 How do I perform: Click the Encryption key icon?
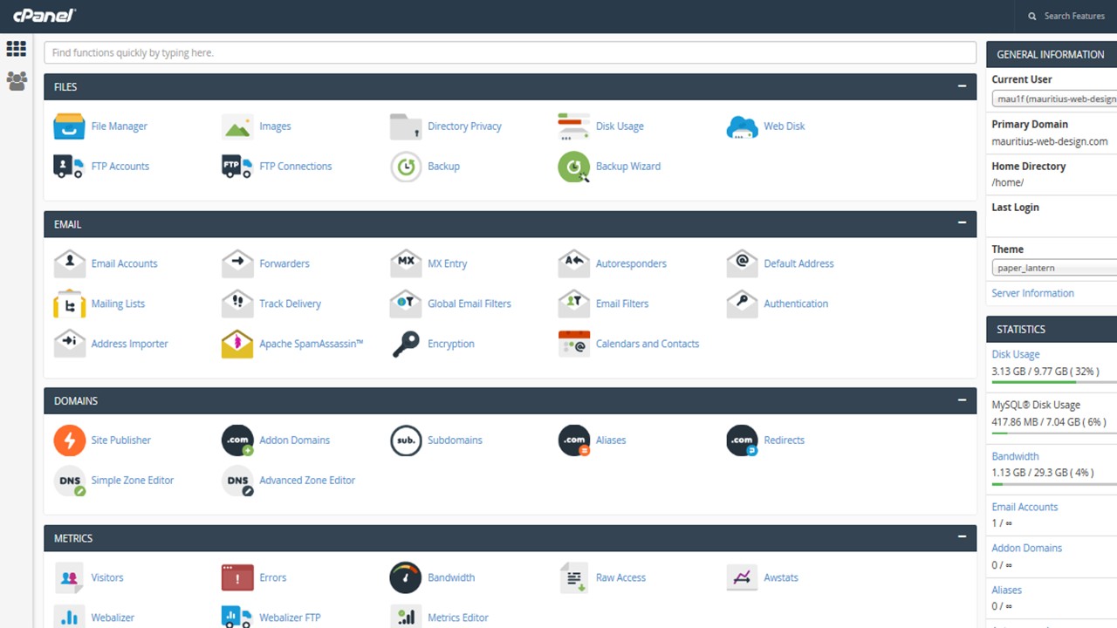click(x=406, y=344)
